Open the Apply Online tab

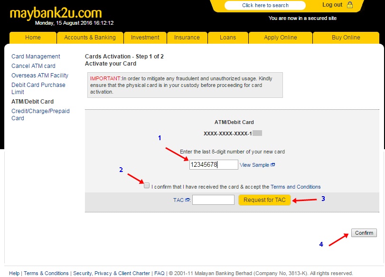(x=281, y=38)
